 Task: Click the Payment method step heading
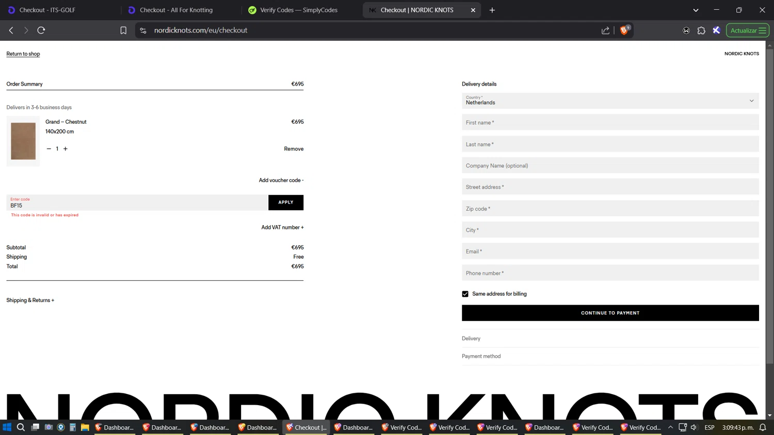tap(481, 356)
